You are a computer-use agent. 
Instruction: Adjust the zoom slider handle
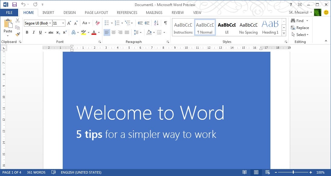point(293,172)
